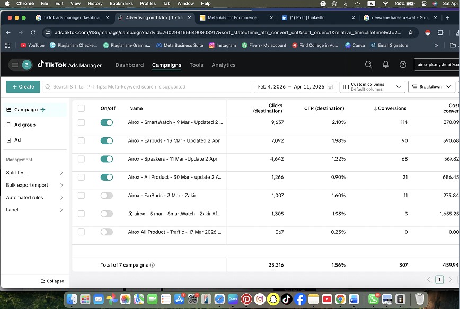Viewport: 460px width, 309px height.
Task: Open TikTok app in the dock
Action: [287, 299]
